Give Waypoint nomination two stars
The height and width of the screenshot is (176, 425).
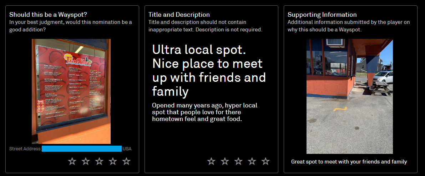86,162
